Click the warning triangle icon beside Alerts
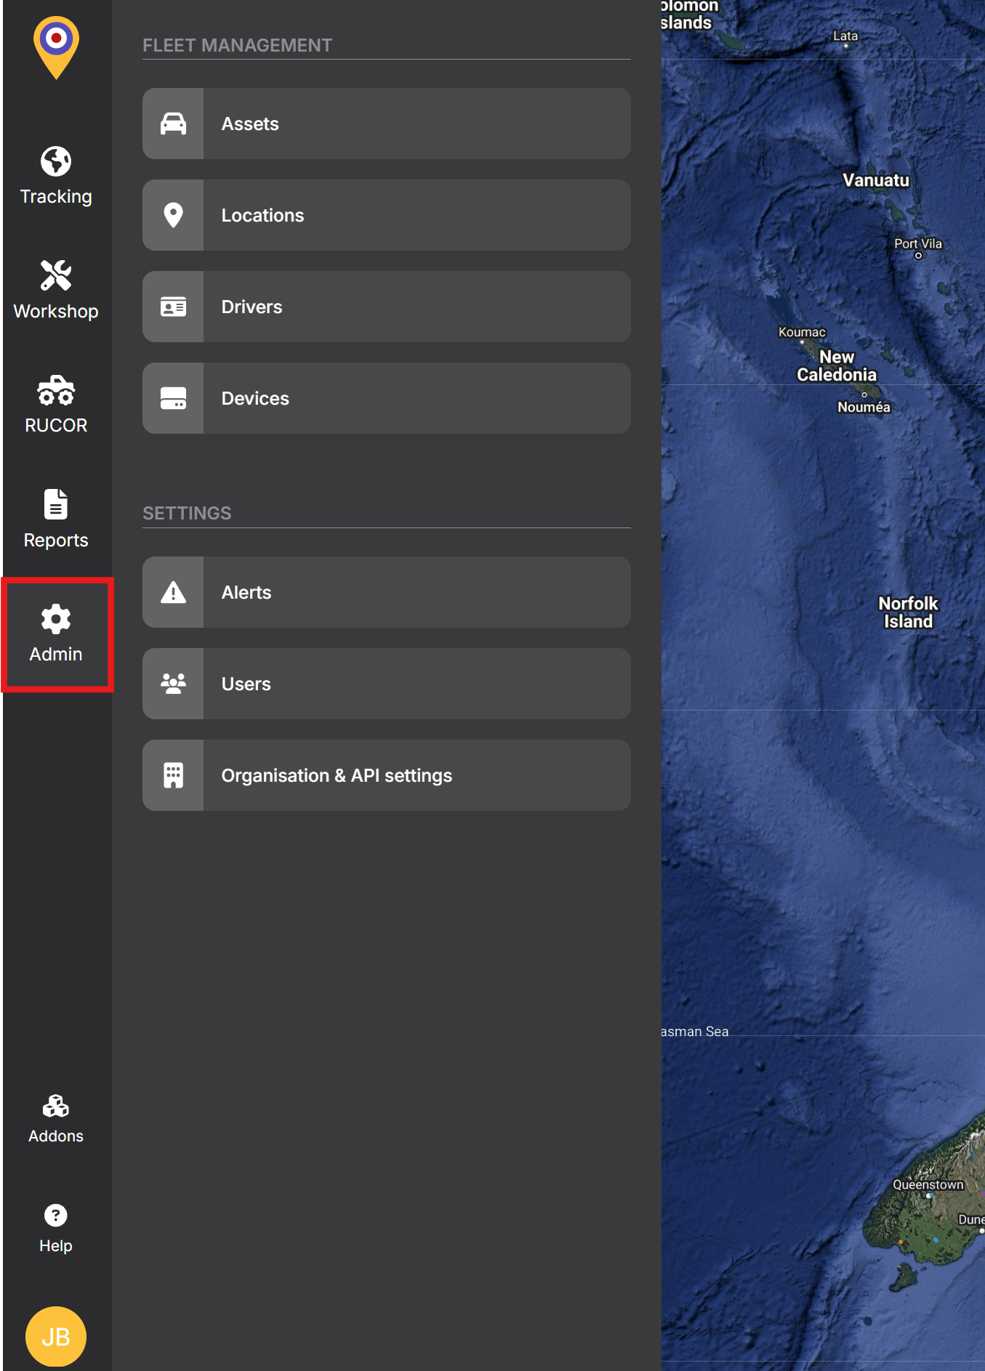Viewport: 985px width, 1371px height. pyautogui.click(x=173, y=592)
